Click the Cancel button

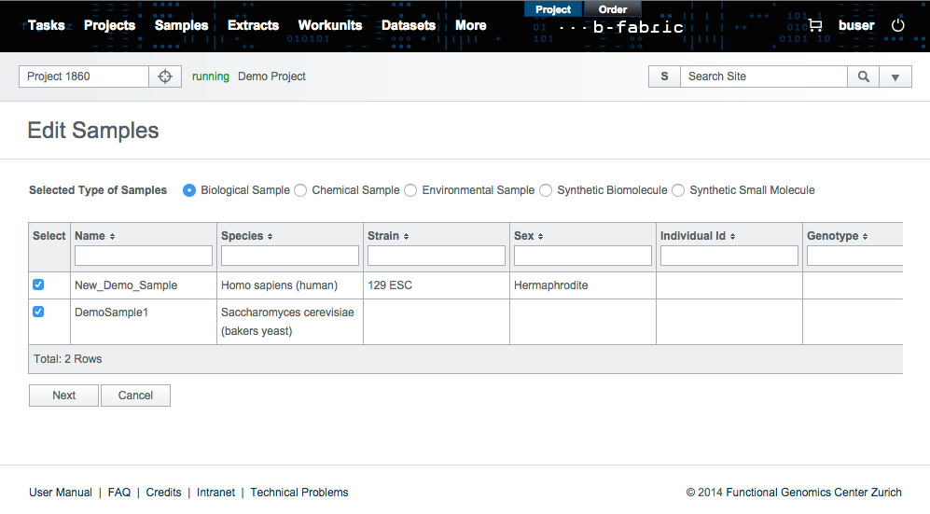(x=136, y=396)
